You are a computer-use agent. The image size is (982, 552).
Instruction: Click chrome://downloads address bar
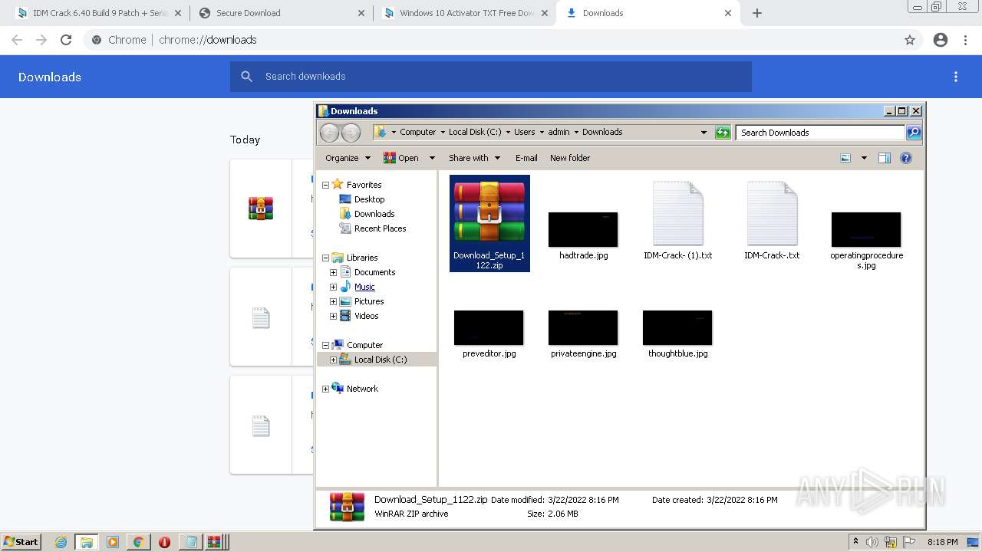coord(489,40)
